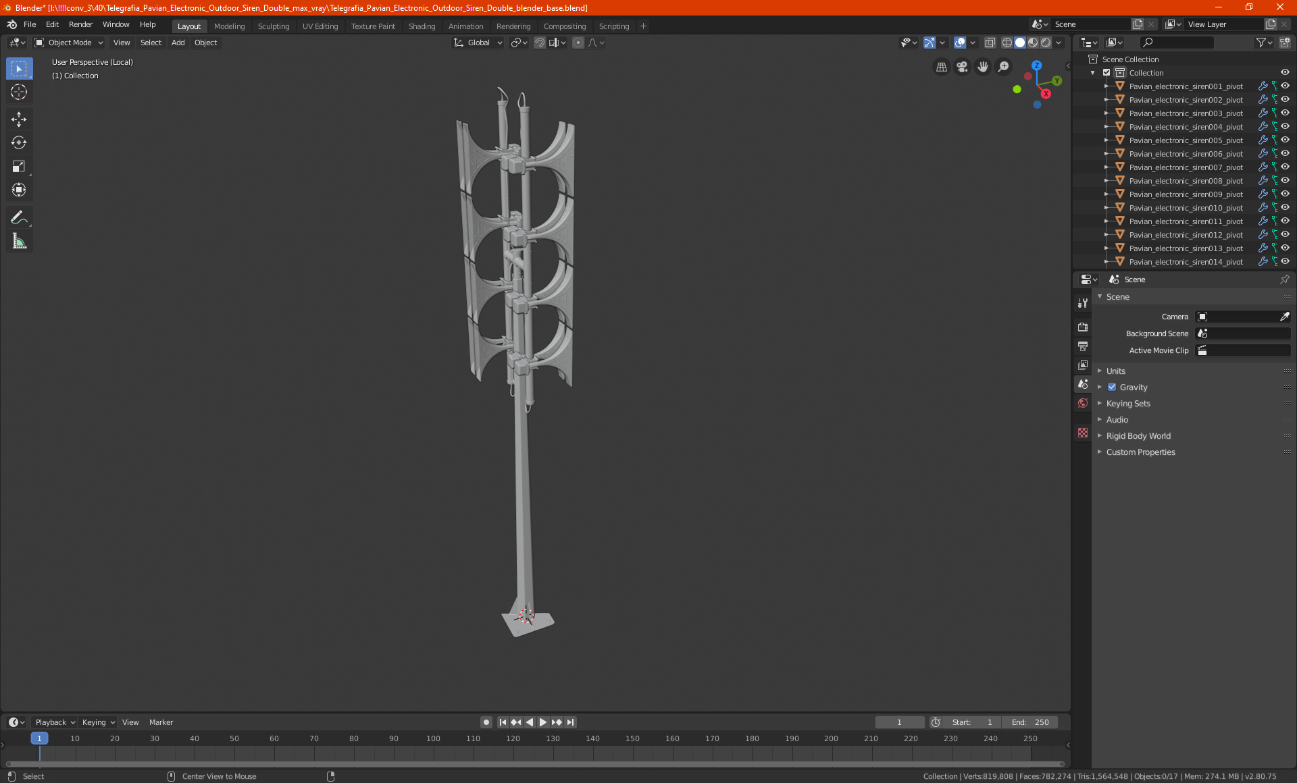Toggle proportional editing button
The height and width of the screenshot is (783, 1297).
point(578,43)
